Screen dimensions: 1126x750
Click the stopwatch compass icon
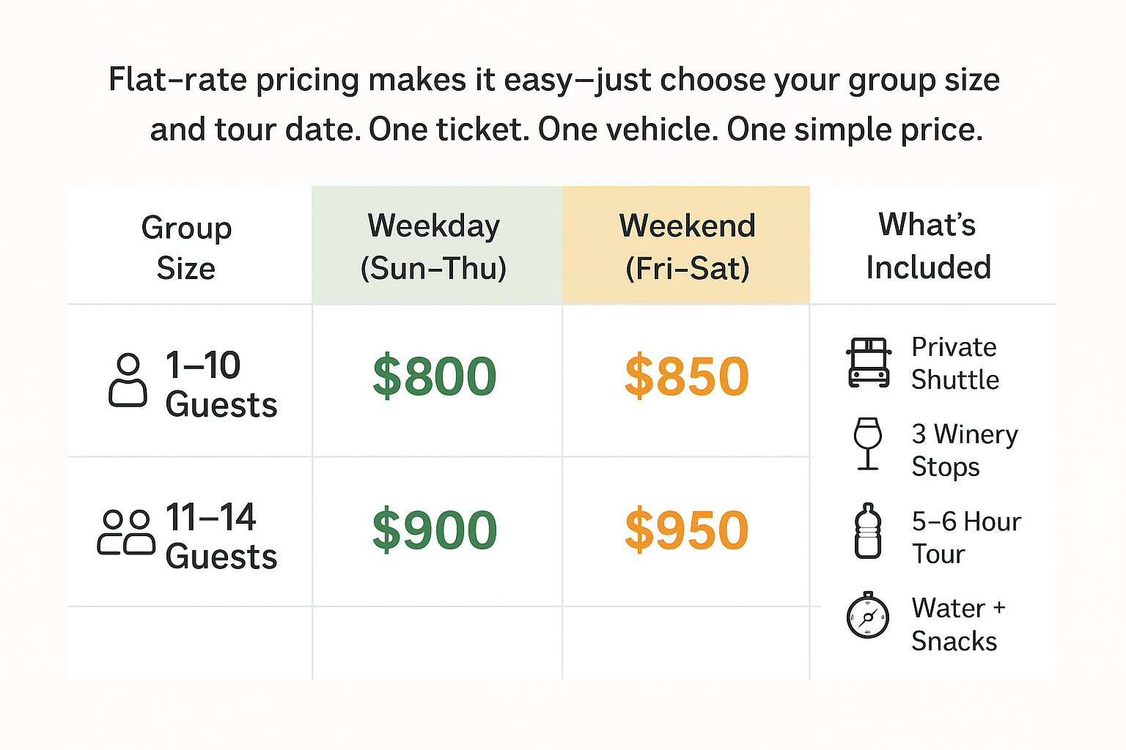[868, 615]
